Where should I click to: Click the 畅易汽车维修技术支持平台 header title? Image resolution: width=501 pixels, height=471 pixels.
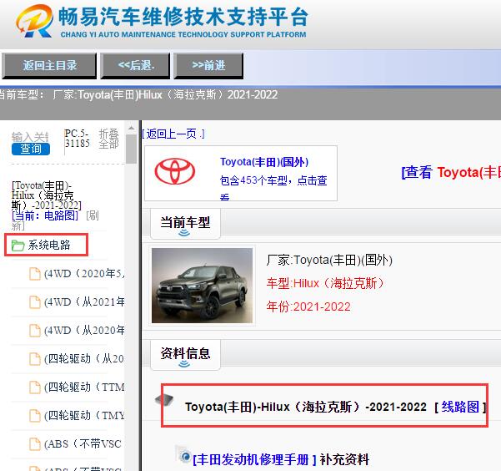183,17
